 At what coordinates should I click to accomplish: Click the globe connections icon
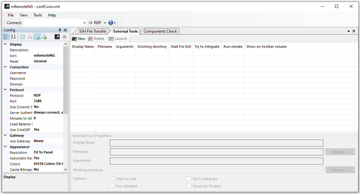[x=111, y=22]
